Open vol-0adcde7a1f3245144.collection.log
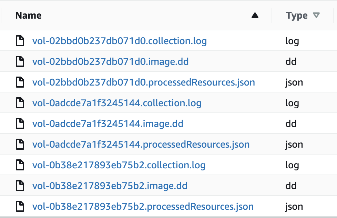This screenshot has width=337, height=218. [117, 103]
